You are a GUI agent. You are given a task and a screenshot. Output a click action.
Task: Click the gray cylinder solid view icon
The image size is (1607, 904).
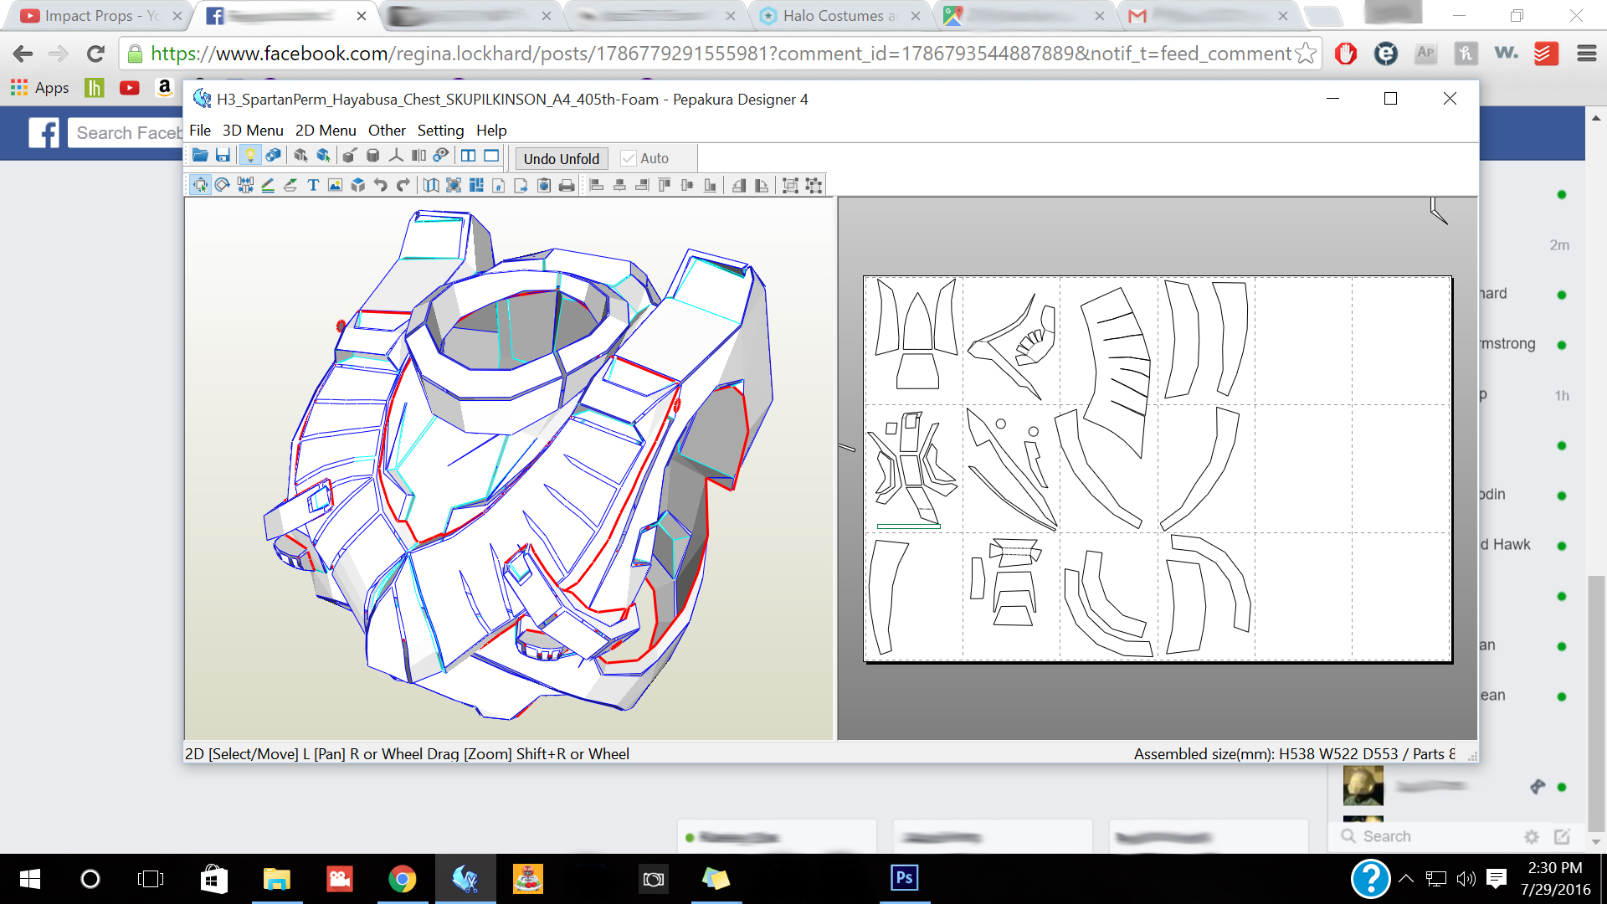click(373, 156)
